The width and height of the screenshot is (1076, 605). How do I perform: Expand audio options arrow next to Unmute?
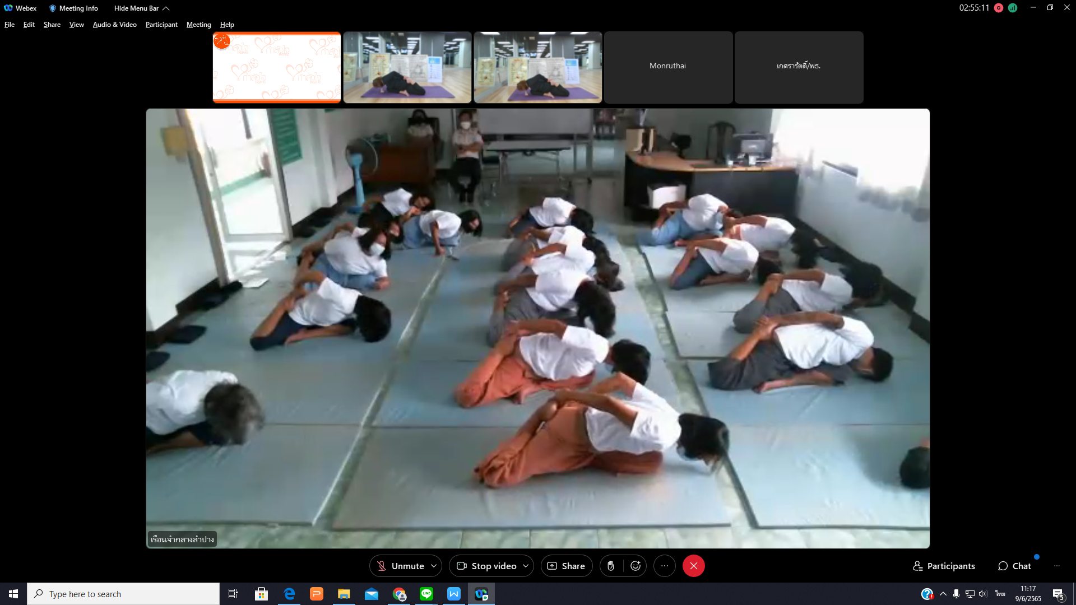click(434, 566)
